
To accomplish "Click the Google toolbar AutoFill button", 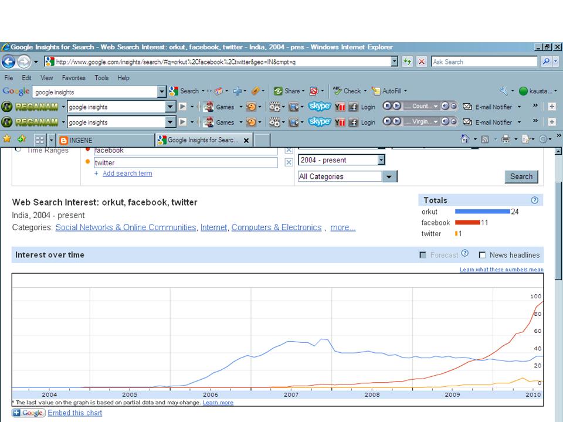I will point(388,91).
